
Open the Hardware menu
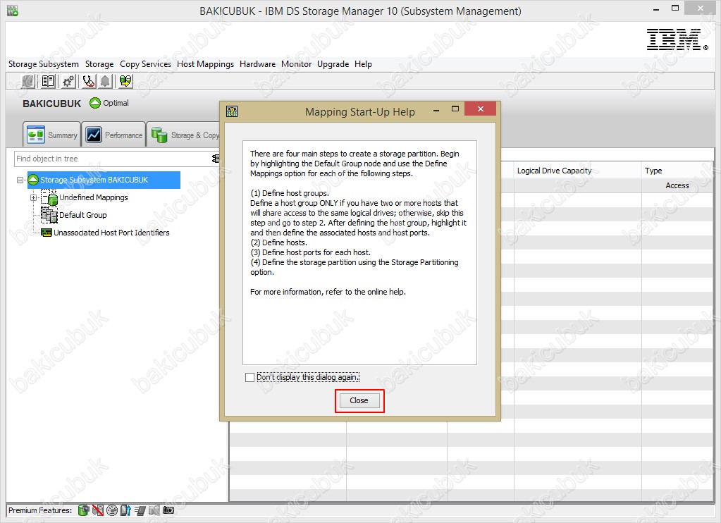point(257,64)
